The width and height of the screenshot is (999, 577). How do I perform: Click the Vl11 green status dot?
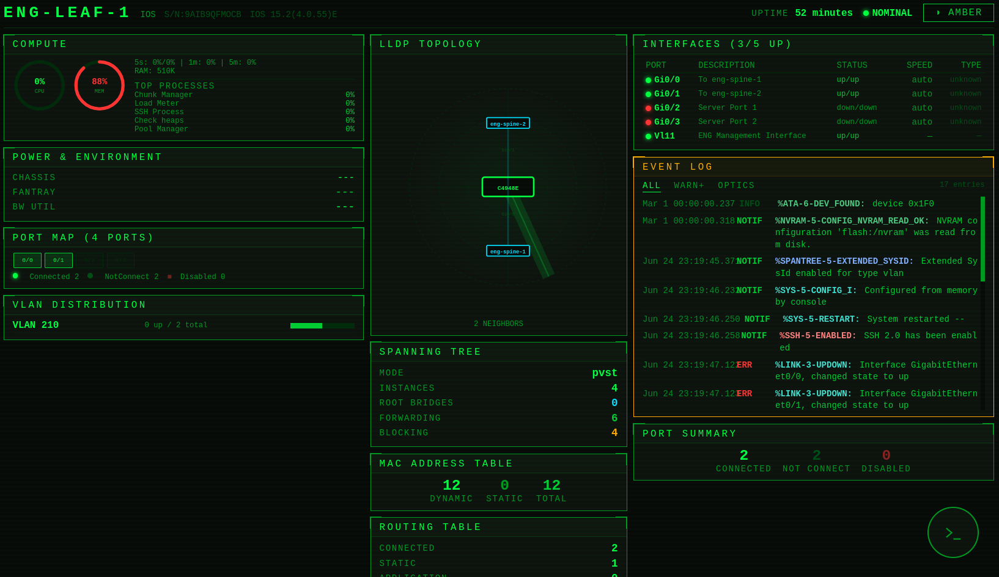point(648,137)
